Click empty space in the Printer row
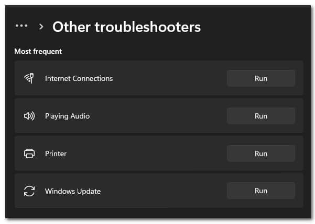This screenshot has width=315, height=224. click(x=147, y=154)
